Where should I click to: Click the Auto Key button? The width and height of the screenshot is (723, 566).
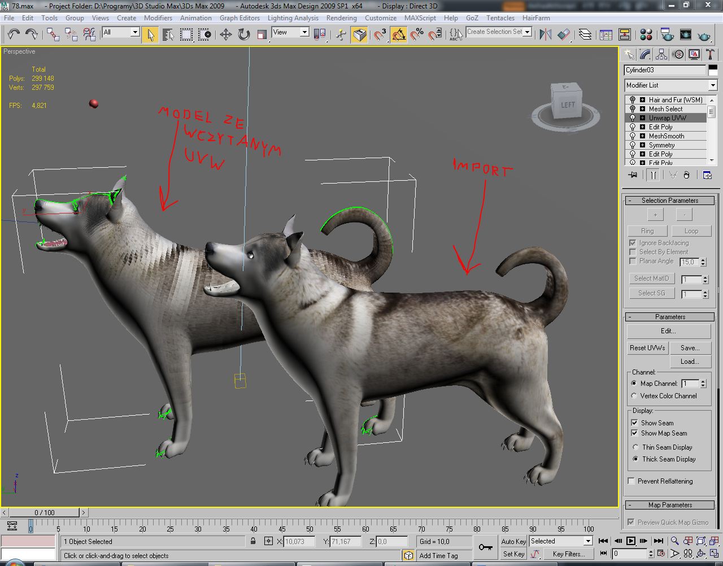513,541
